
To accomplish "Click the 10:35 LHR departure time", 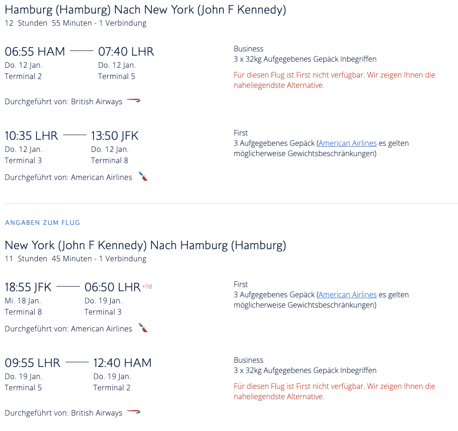I will pyautogui.click(x=31, y=136).
